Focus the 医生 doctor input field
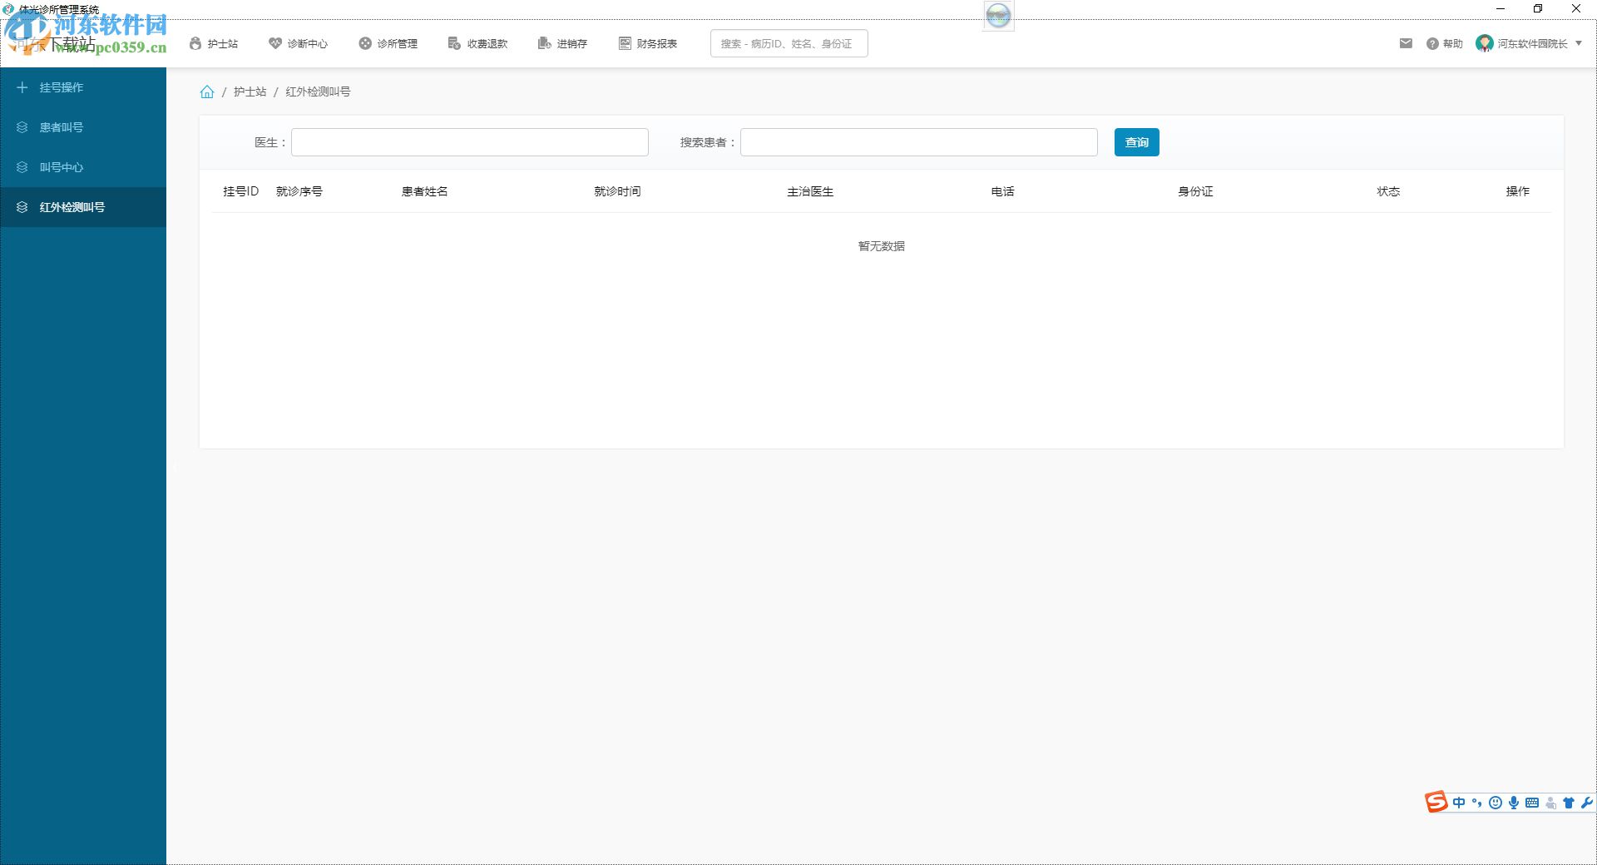Image resolution: width=1597 pixels, height=865 pixels. [470, 142]
